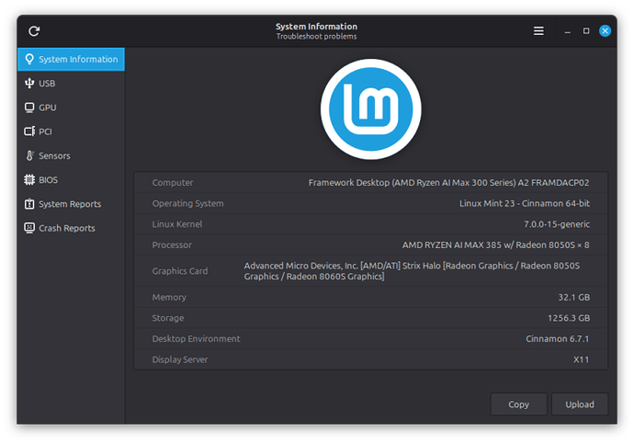Click the Crash Reports icon
This screenshot has width=634, height=443.
coord(29,228)
